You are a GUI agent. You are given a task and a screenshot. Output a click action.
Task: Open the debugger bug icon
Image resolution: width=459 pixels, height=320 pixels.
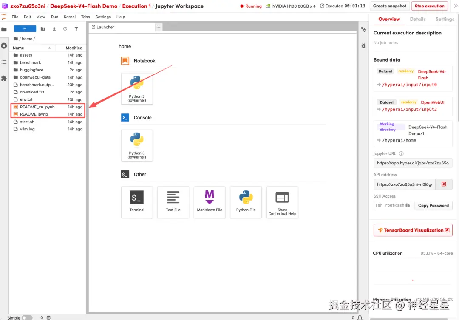(x=363, y=45)
